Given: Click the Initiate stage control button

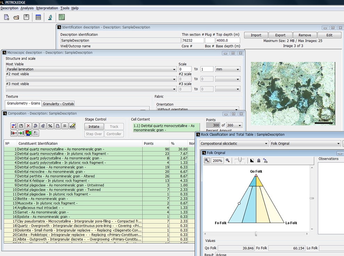Looking at the screenshot, I should 94,127.
